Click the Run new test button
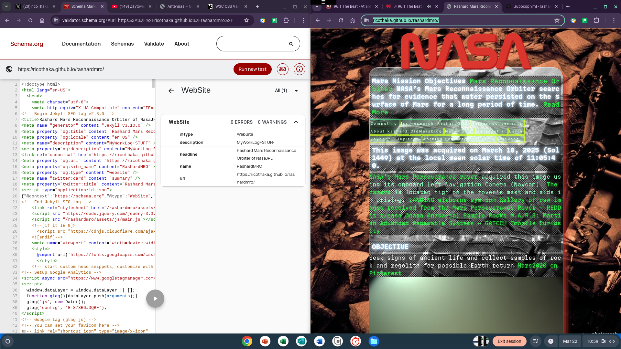Screen dimensions: 621x349 tap(252, 69)
